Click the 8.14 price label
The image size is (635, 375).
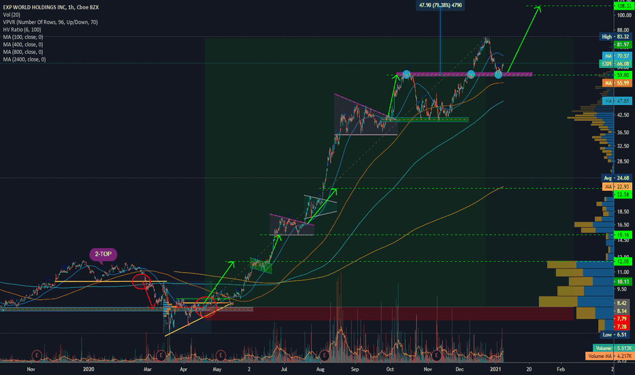coord(622,311)
